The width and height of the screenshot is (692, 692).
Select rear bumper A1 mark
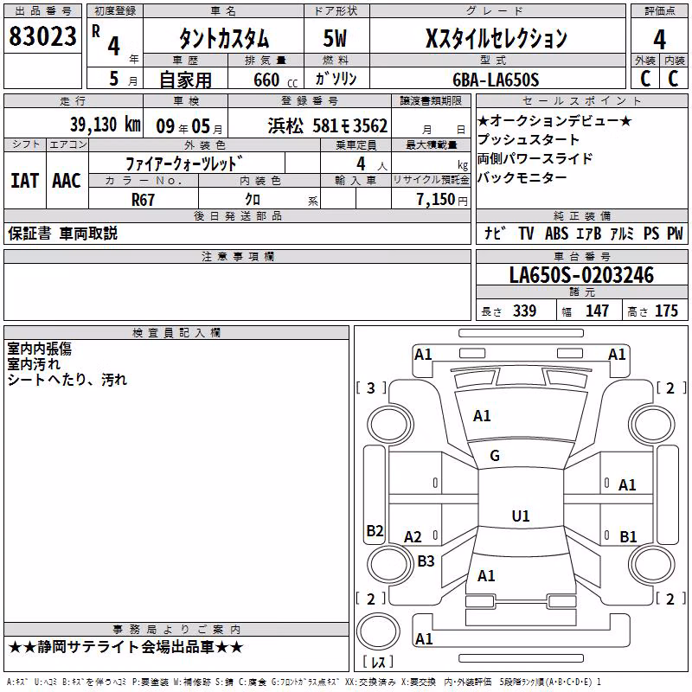click(x=424, y=638)
